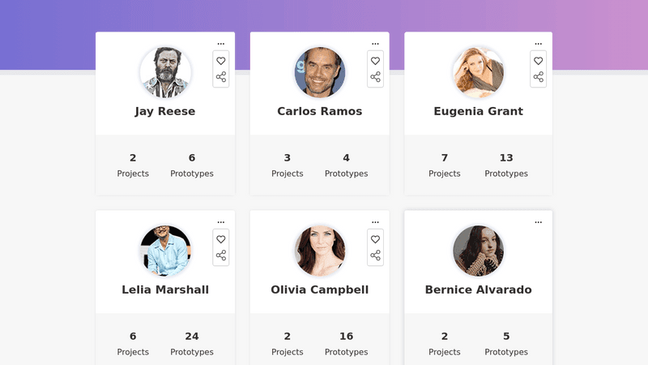The width and height of the screenshot is (648, 365).
Task: Open the more options menu on Jay Reese's card
Action: (x=221, y=44)
